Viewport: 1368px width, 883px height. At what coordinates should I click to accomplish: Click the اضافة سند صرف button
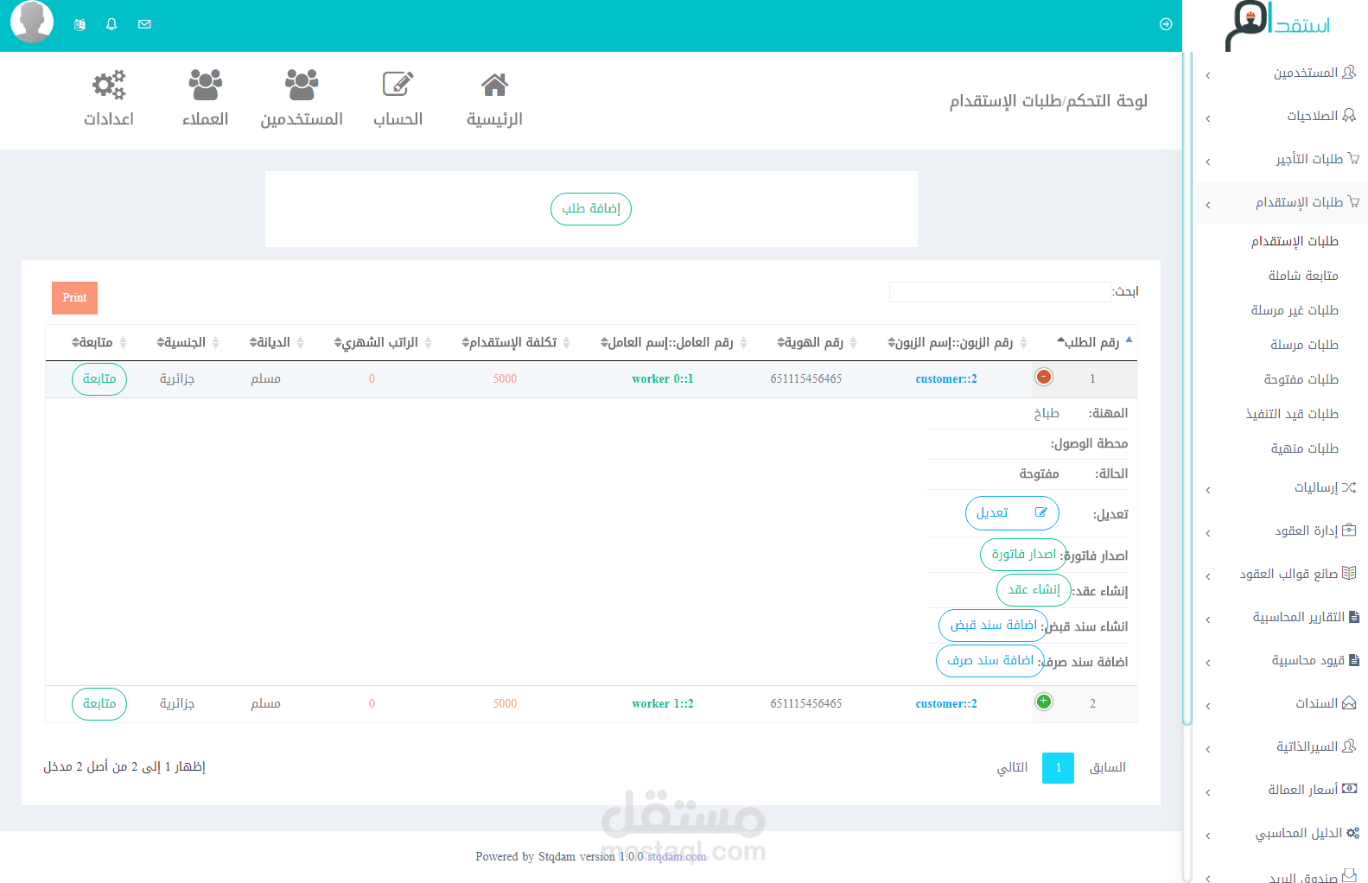click(x=989, y=661)
